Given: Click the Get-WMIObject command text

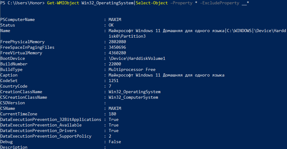Looking at the screenshot, I should (x=63, y=3).
